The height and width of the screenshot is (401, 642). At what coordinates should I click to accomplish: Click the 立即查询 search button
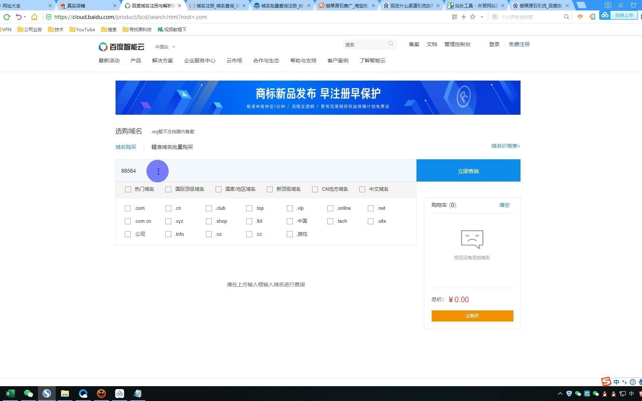pyautogui.click(x=468, y=170)
